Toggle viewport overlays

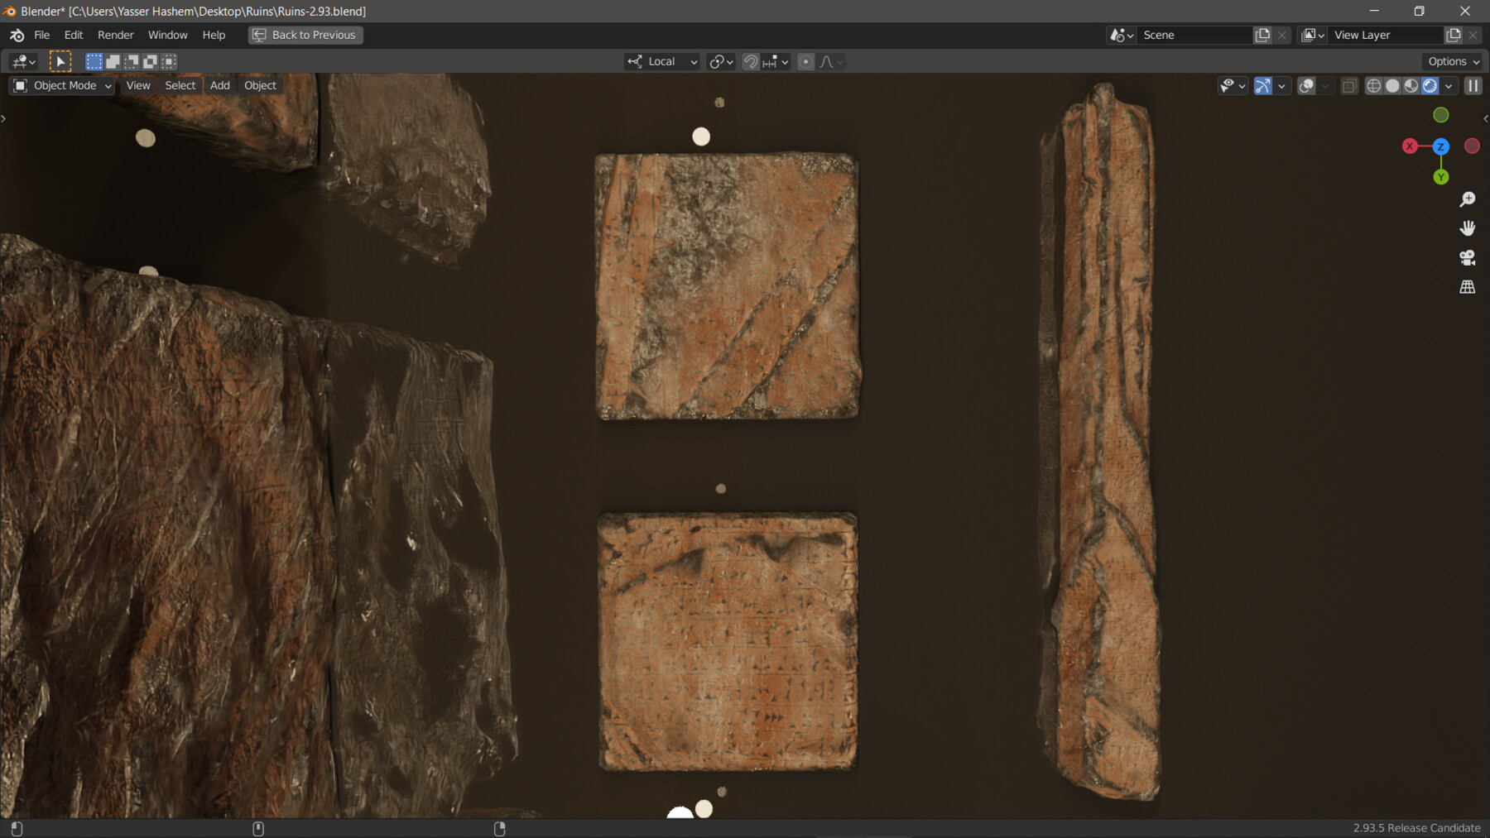tap(1306, 85)
